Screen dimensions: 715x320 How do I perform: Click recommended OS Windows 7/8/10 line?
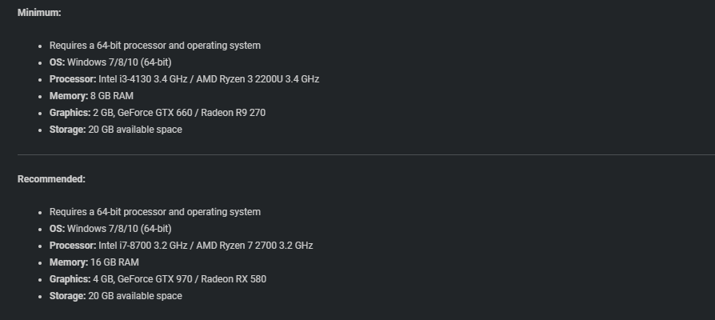click(x=110, y=229)
